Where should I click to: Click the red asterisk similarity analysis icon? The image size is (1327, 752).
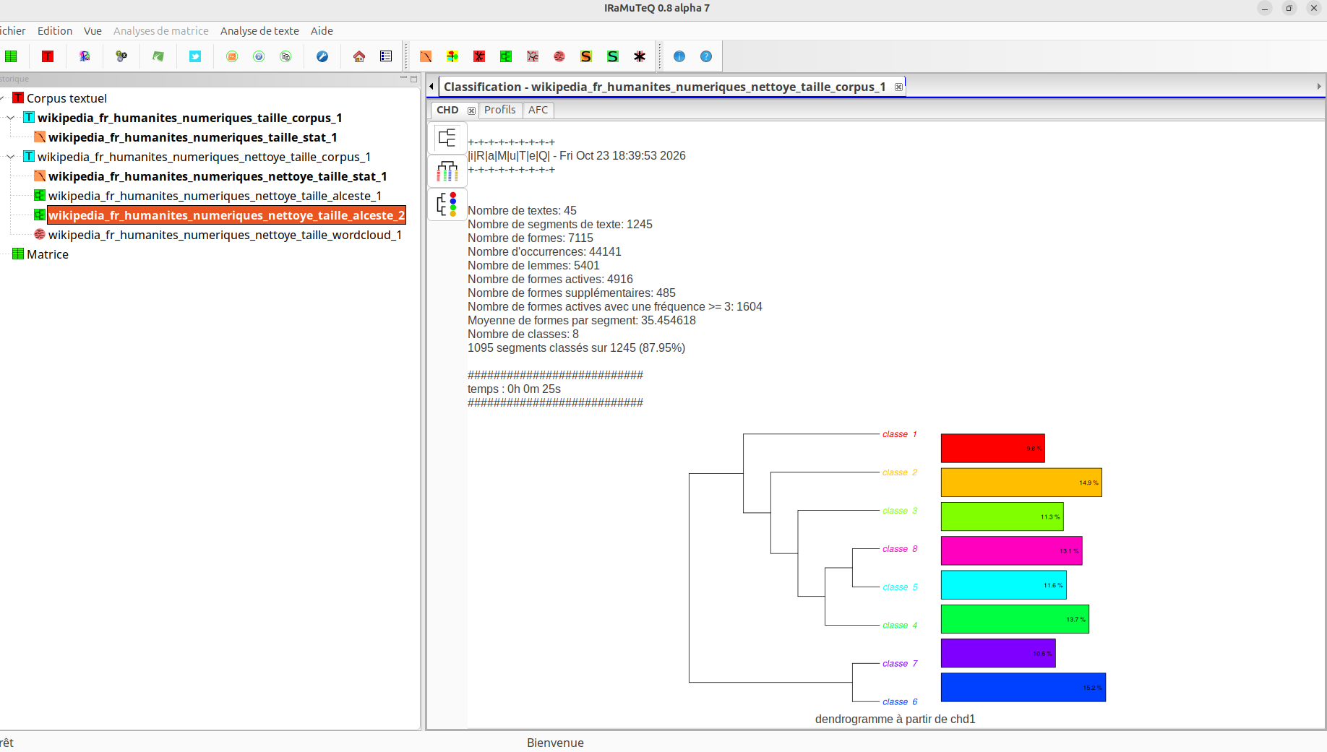point(479,56)
